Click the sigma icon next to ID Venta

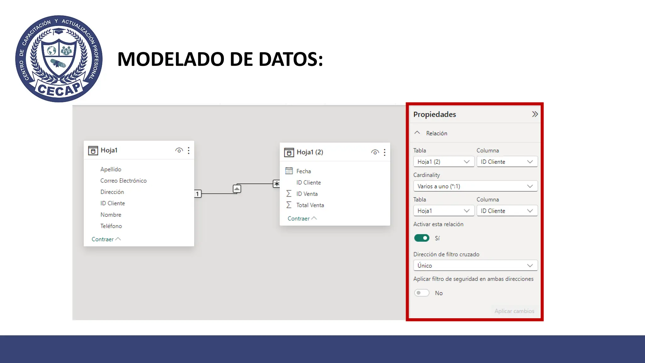(x=289, y=193)
